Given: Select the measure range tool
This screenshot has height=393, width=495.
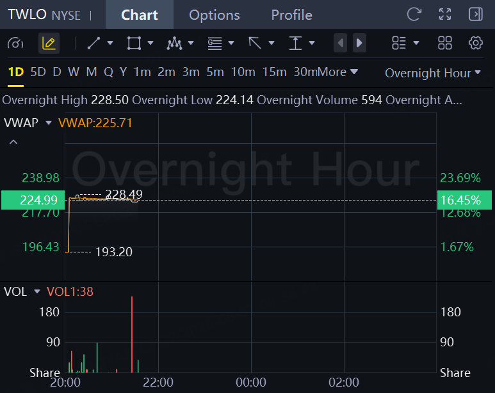Looking at the screenshot, I should (295, 43).
